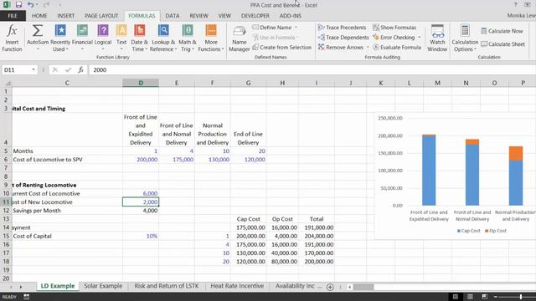This screenshot has height=301, width=536.
Task: Switch to the REVIEW ribbon tab
Action: [199, 16]
